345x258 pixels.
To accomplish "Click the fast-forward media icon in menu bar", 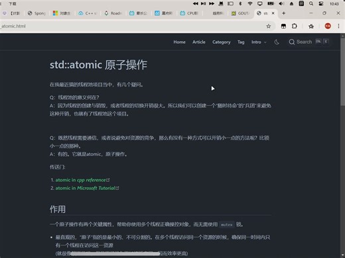I will coord(212,3).
